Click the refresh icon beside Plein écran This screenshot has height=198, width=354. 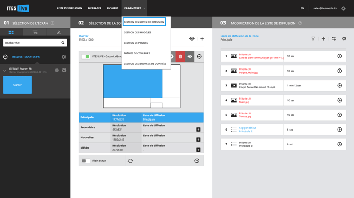click(131, 161)
